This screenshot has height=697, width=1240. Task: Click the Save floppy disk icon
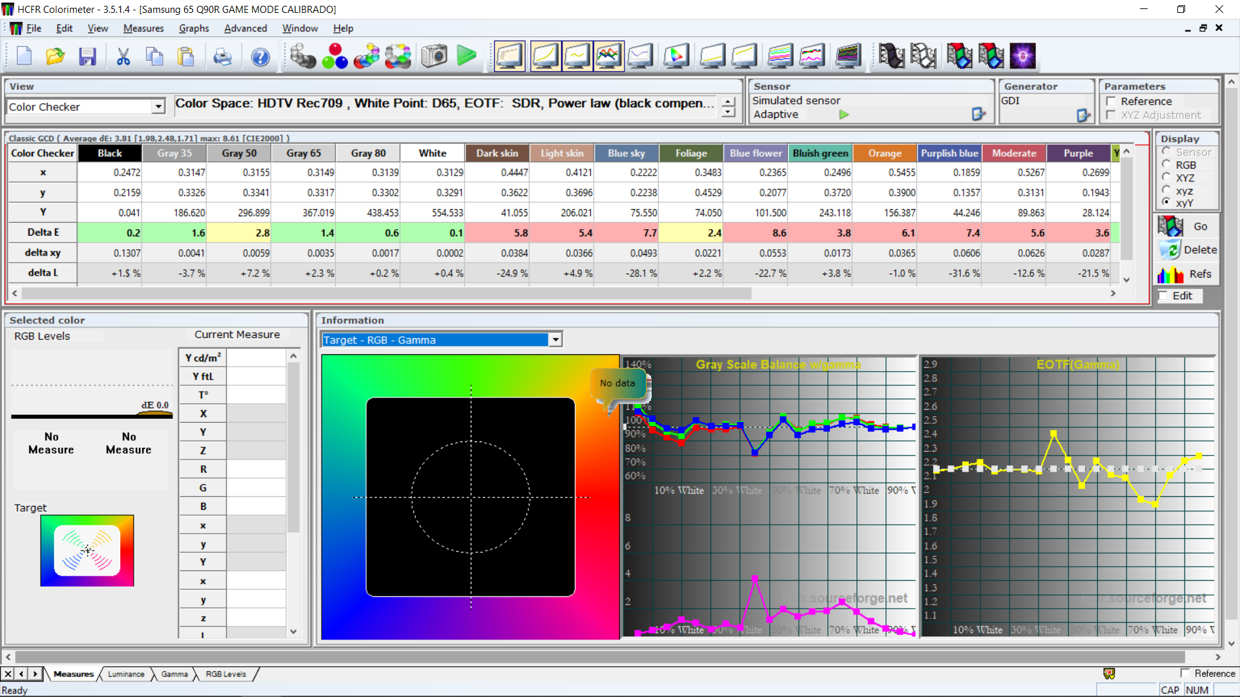87,57
